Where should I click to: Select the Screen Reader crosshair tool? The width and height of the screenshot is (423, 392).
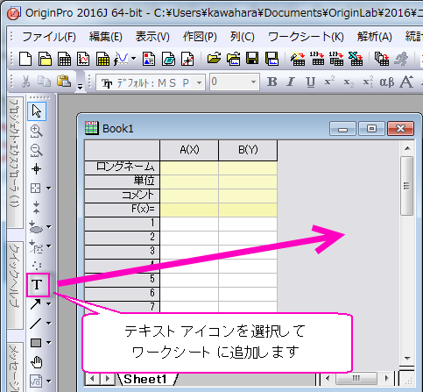[x=36, y=169]
